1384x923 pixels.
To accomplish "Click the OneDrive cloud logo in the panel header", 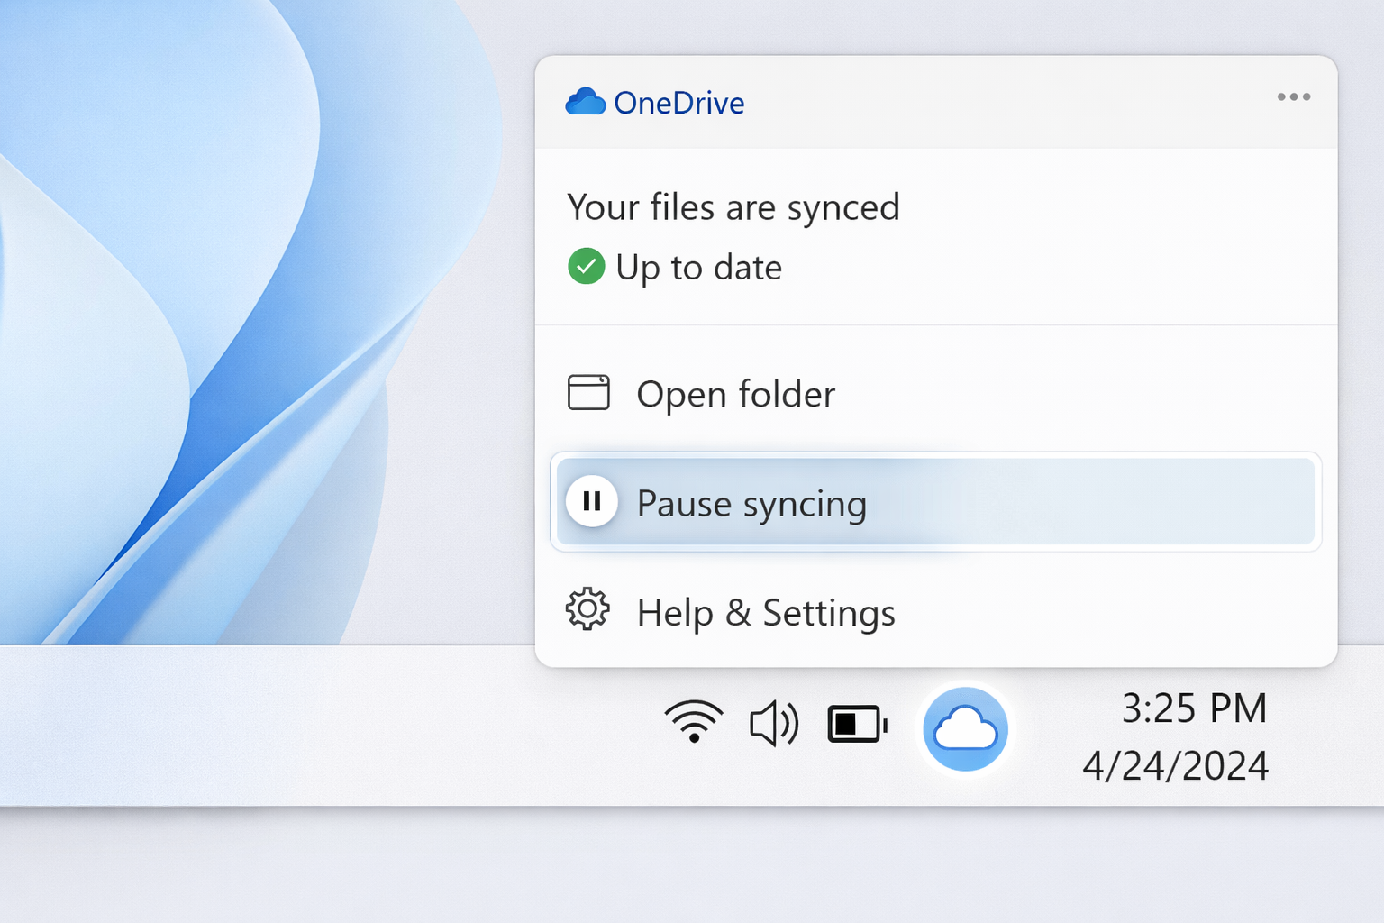I will click(585, 102).
